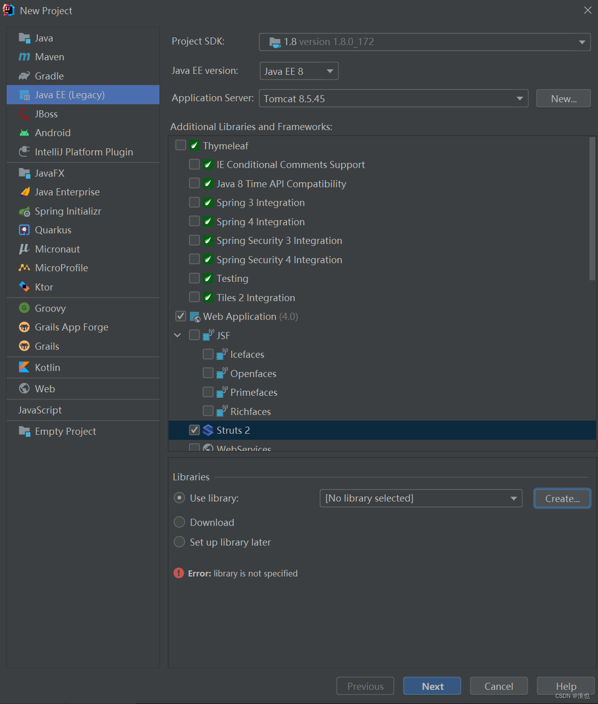Enable the Thymeleaf checkbox
Image resolution: width=598 pixels, height=704 pixels.
pos(181,145)
